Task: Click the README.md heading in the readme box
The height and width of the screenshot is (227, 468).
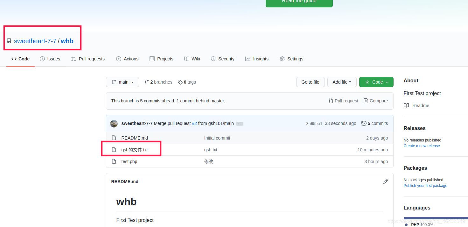Action: 125,182
